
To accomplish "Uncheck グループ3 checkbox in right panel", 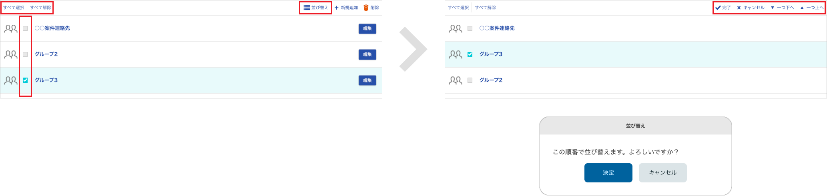I will pyautogui.click(x=470, y=54).
